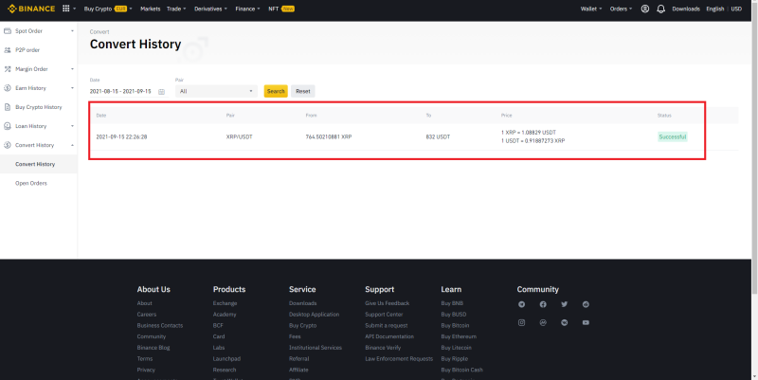
Task: Open the Twitter community icon
Action: tap(564, 304)
